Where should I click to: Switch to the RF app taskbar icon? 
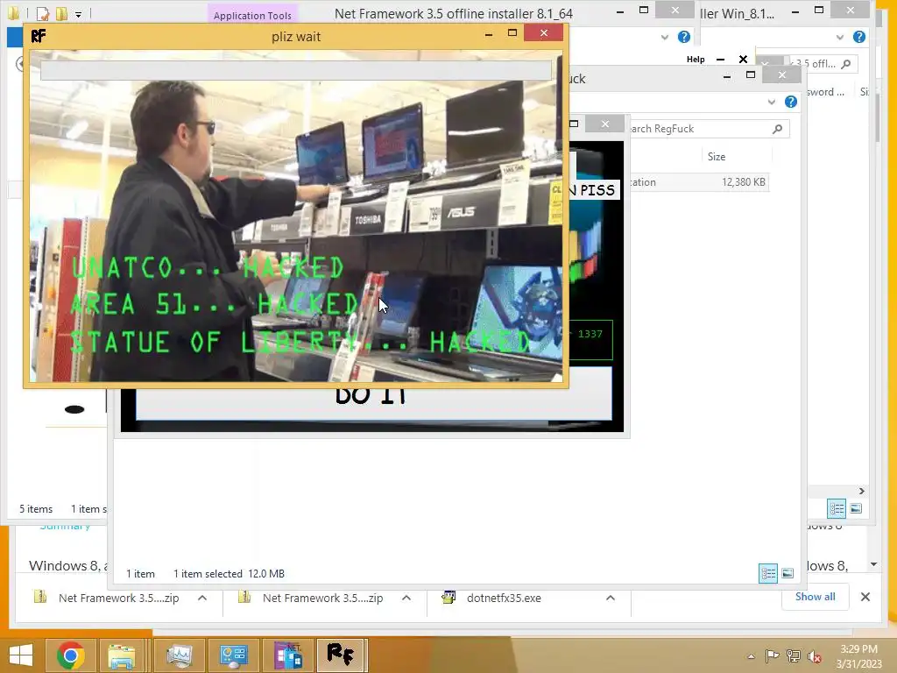[341, 655]
